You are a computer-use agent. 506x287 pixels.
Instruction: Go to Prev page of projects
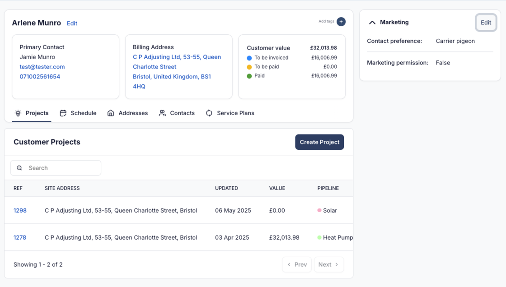point(297,264)
